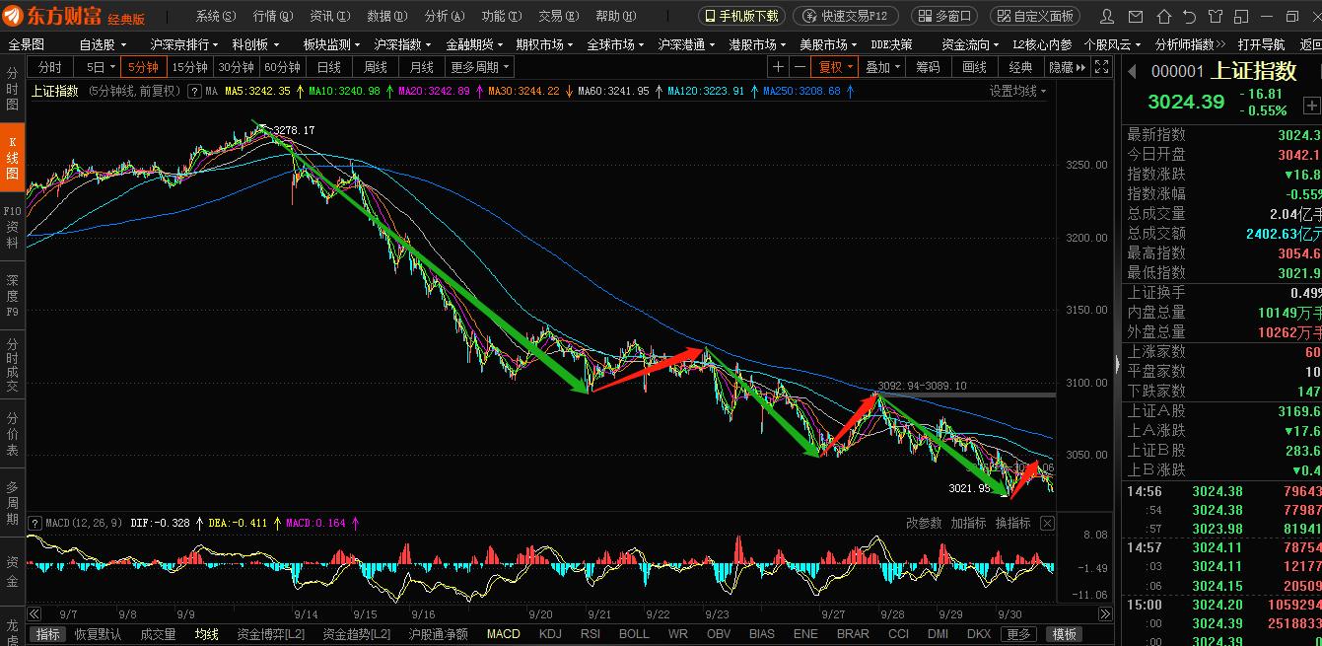The image size is (1322, 646).
Task: Expand the 叠加 overlay dropdown
Action: [880, 66]
